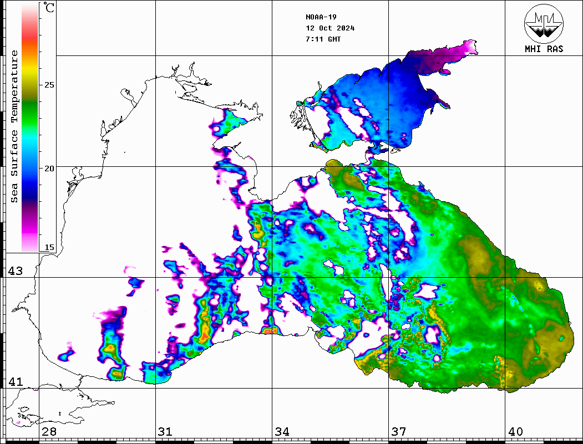Click the 'Sea Surface Temperature' vertical label
Screen dimensions: 583x444
[x=14, y=126]
